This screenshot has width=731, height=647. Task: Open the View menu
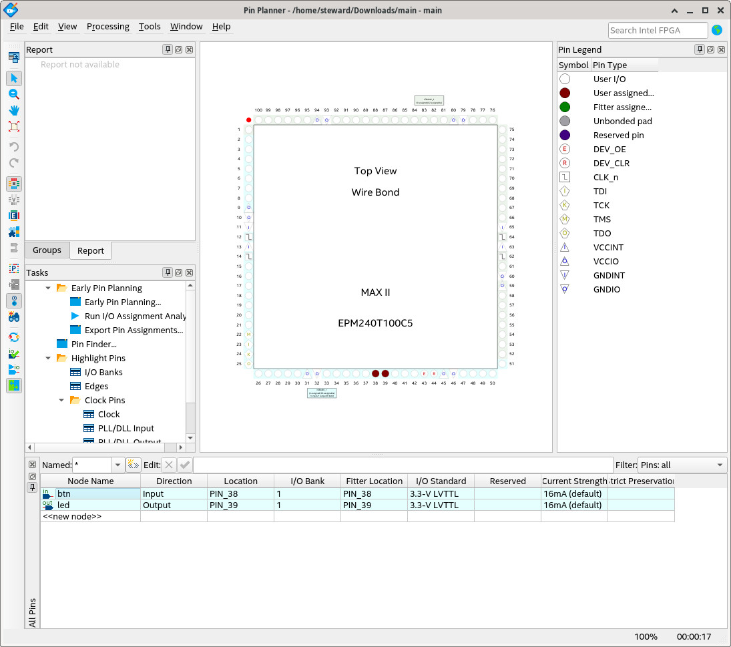tap(67, 27)
